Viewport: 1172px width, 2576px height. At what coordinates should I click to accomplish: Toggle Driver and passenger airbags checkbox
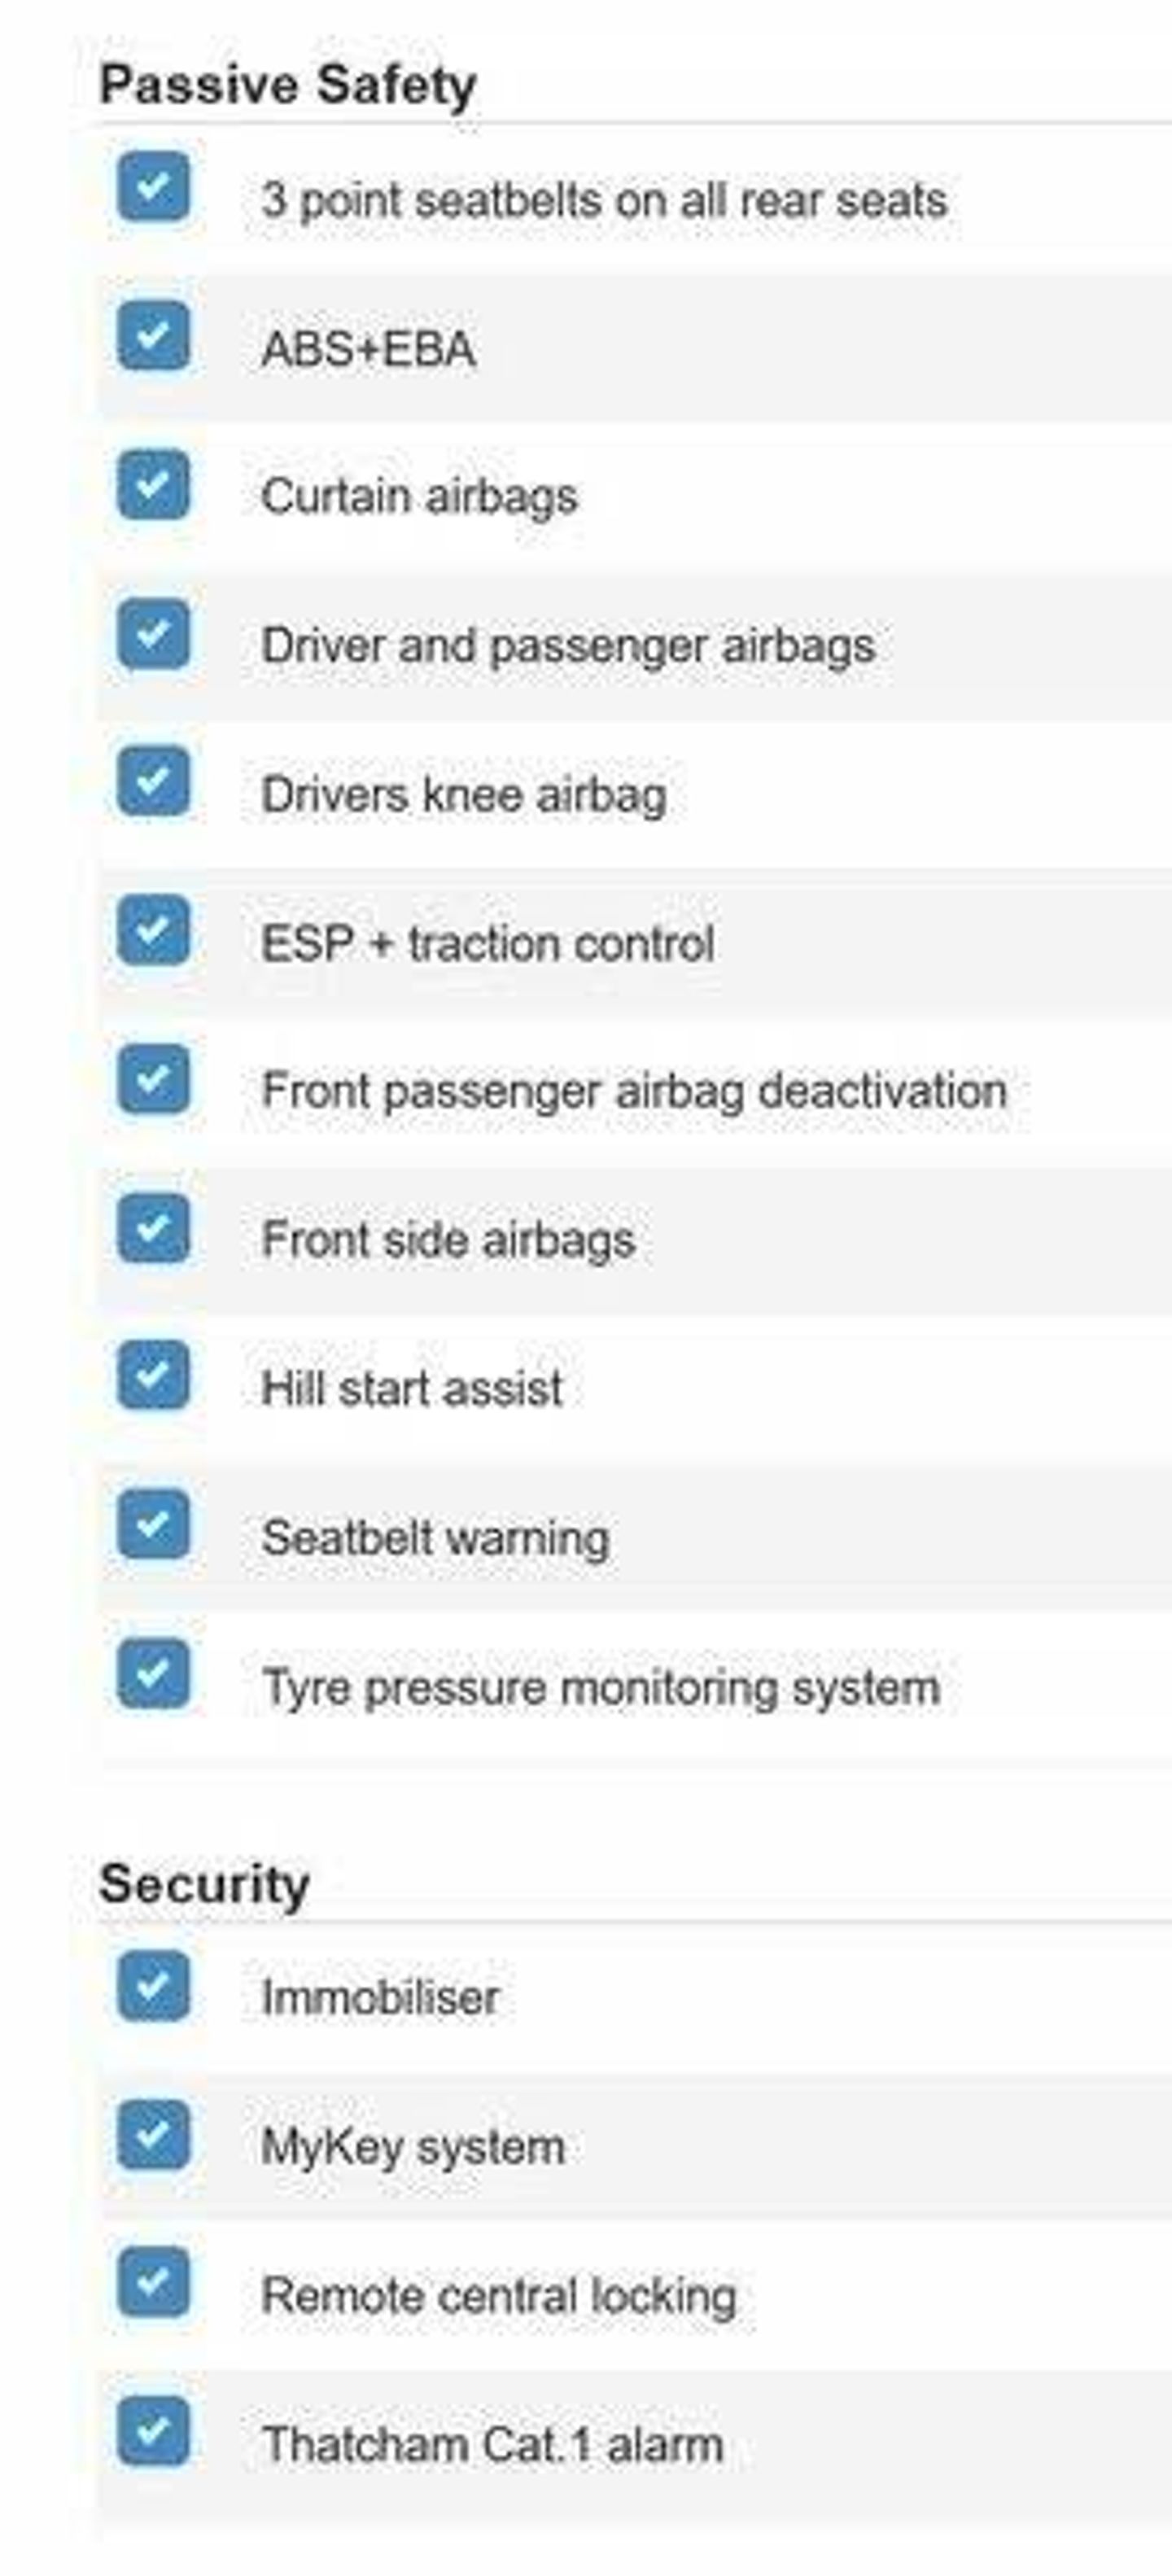coord(153,633)
